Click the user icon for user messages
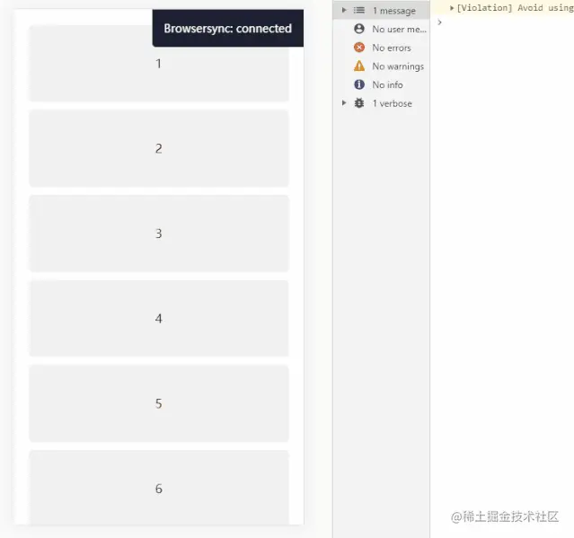 tap(359, 29)
